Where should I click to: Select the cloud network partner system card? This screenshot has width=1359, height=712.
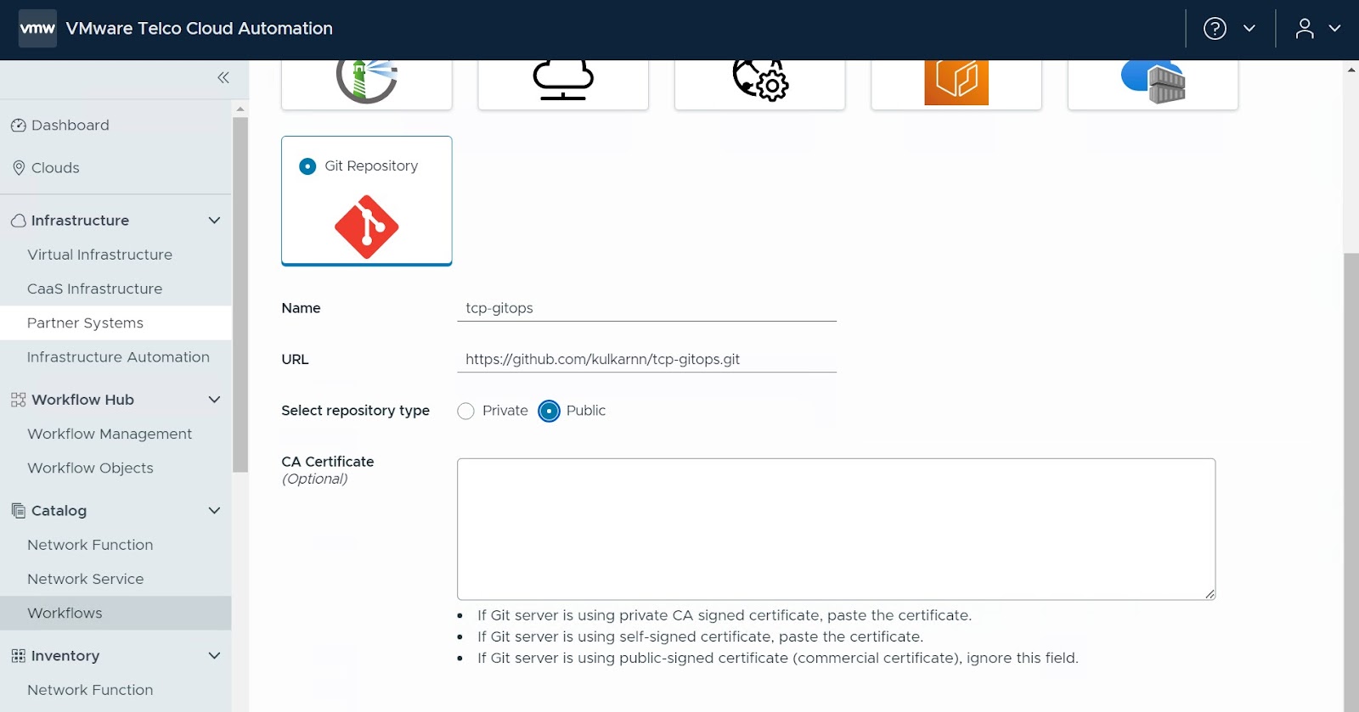pyautogui.click(x=563, y=84)
